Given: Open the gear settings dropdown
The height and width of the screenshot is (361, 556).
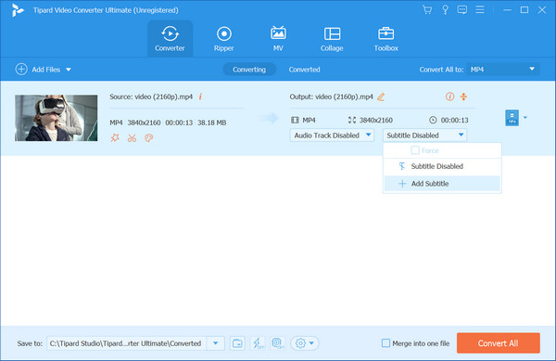Looking at the screenshot, I should click(305, 343).
